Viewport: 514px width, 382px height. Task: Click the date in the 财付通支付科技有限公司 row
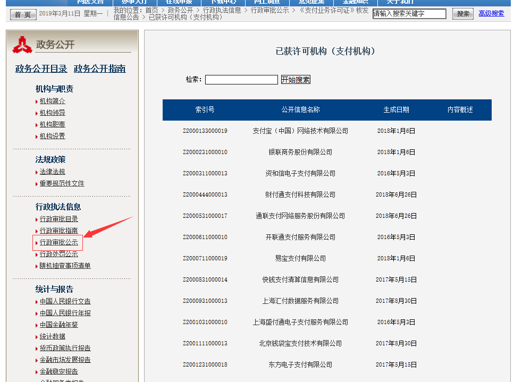[x=397, y=195]
